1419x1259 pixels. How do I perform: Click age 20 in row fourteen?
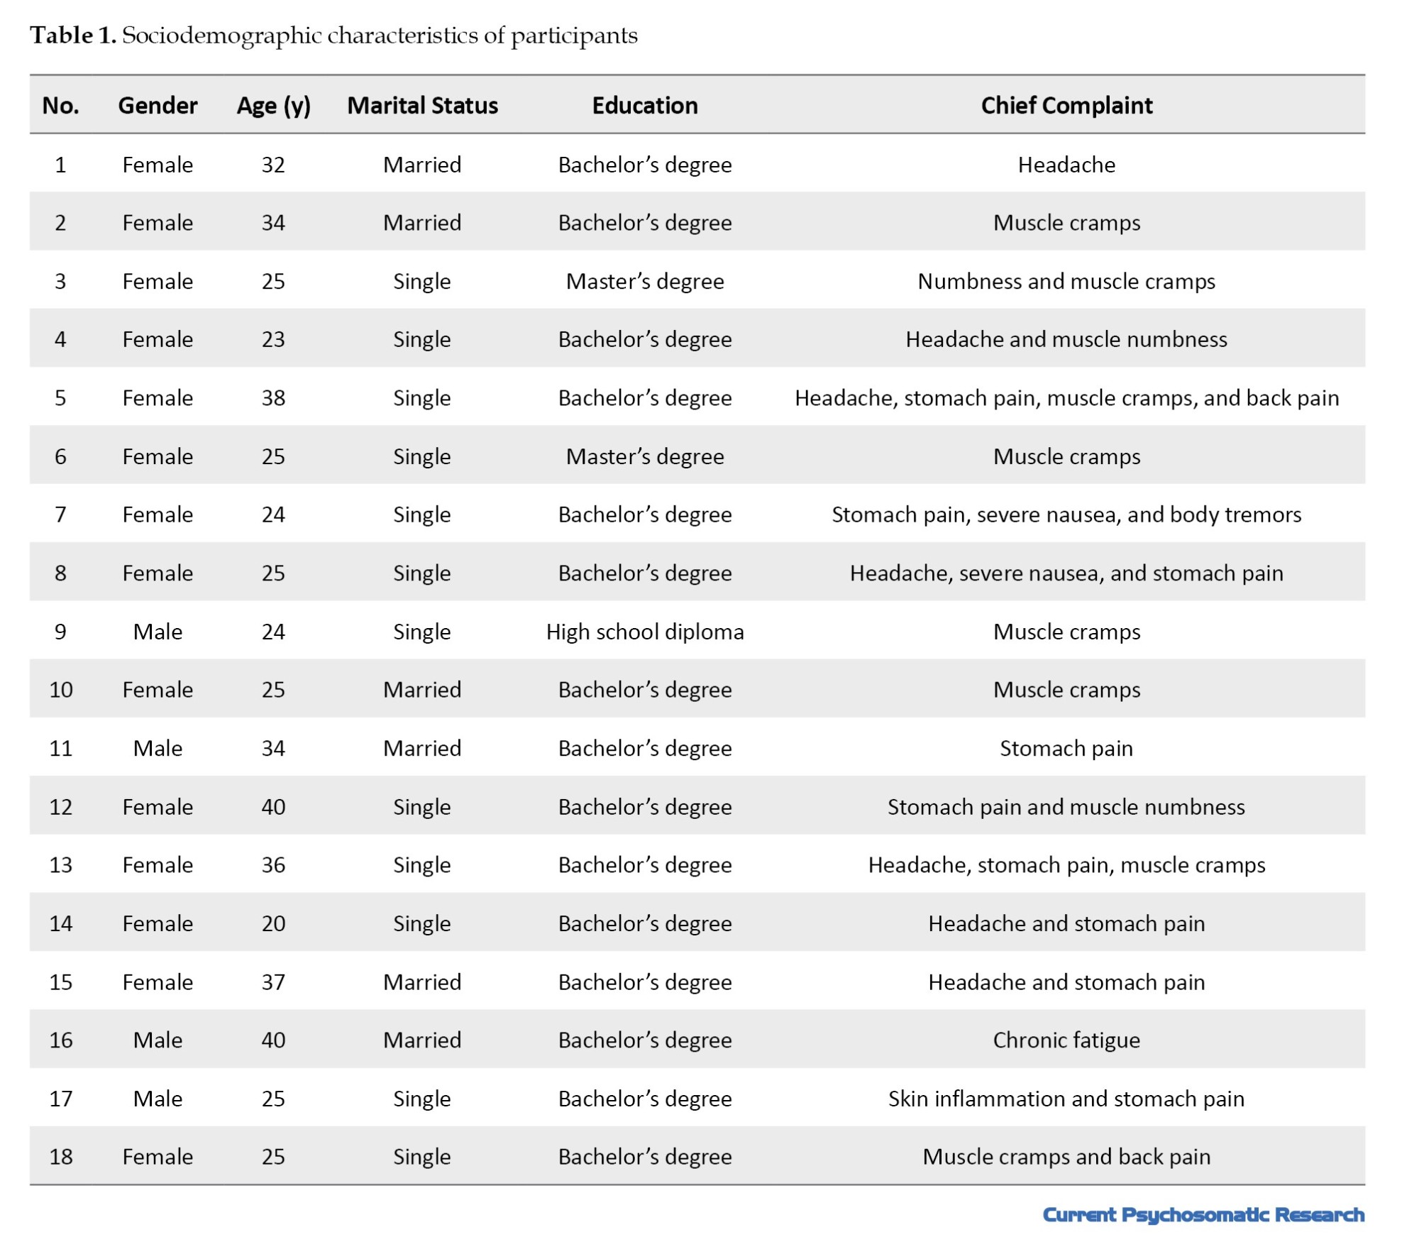273,923
